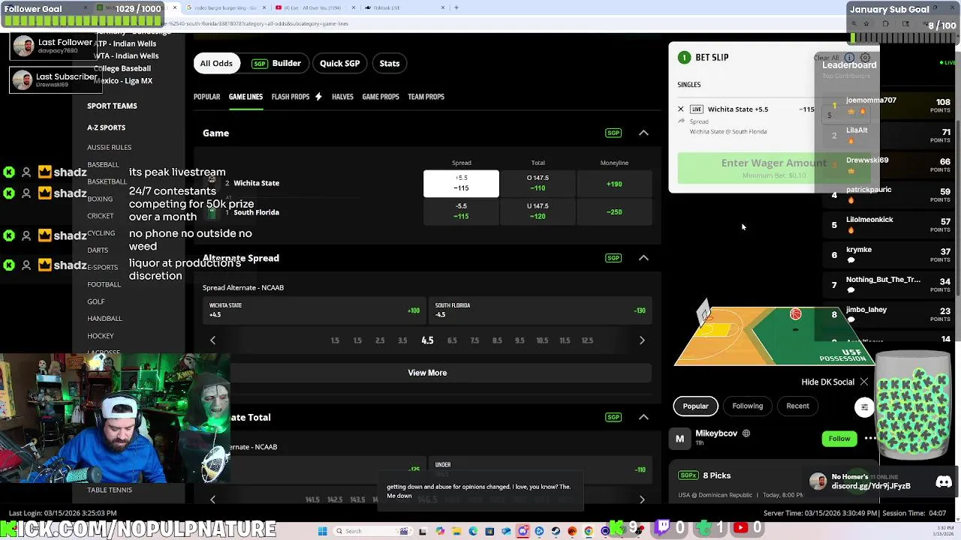Open more options for Mikeybcov's post

(x=870, y=438)
